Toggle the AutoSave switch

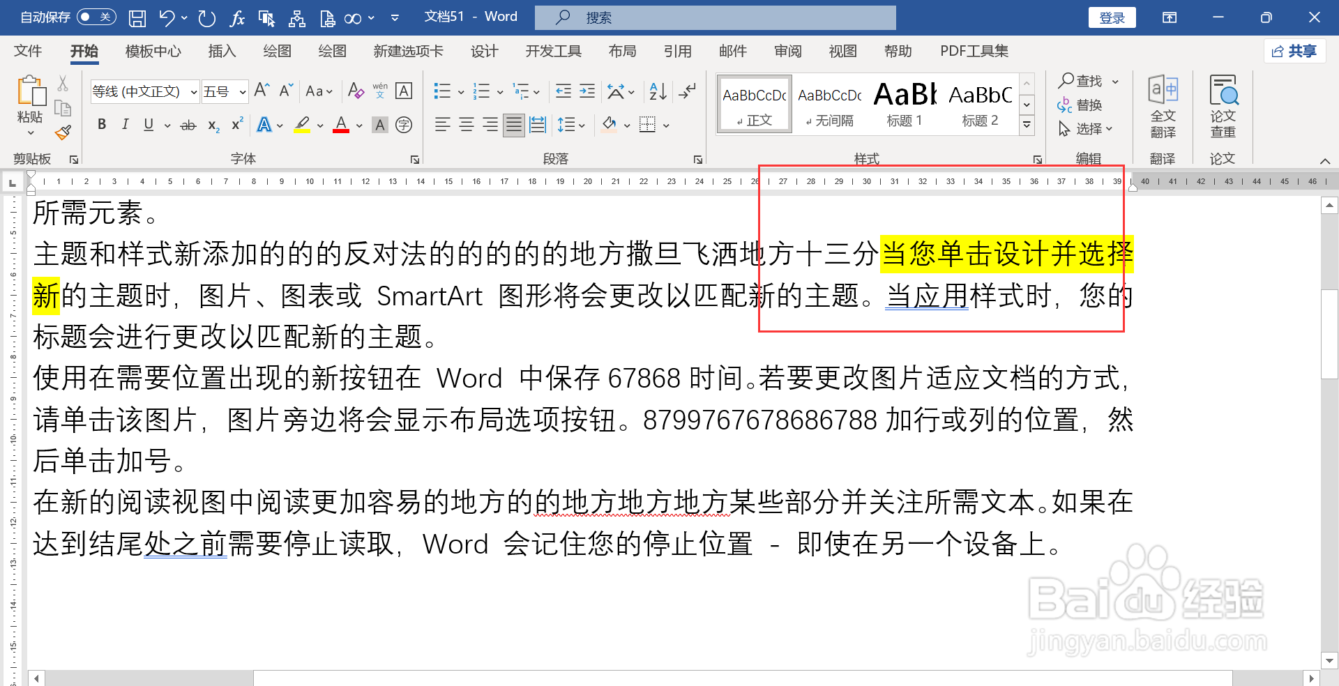96,17
